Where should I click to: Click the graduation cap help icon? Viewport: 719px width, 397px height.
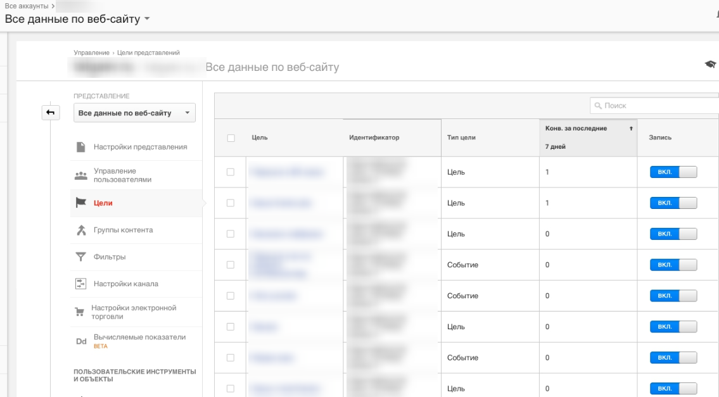click(710, 64)
